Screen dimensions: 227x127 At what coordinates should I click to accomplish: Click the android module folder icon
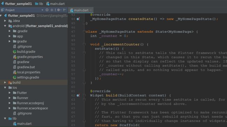click(10, 26)
